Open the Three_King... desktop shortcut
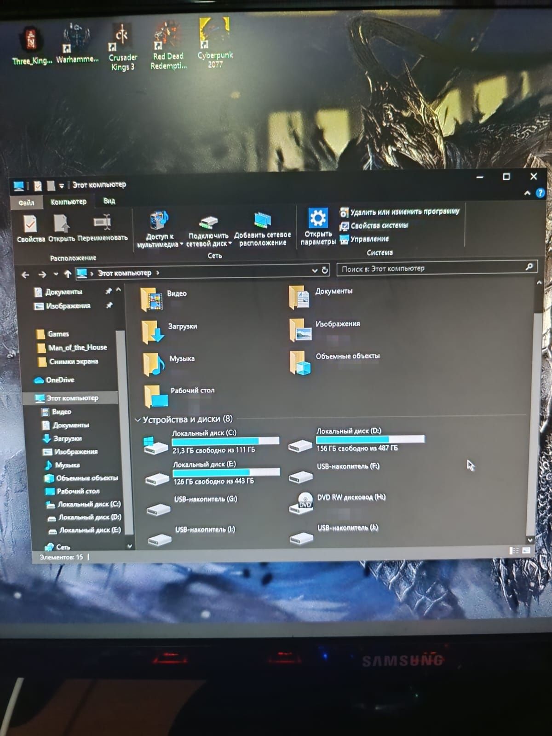The height and width of the screenshot is (736, 552). tap(32, 46)
